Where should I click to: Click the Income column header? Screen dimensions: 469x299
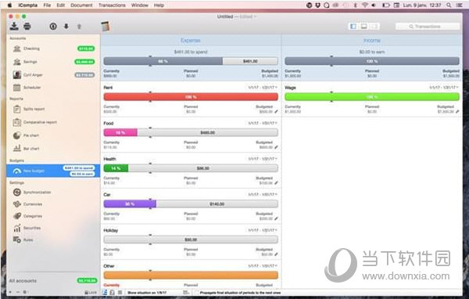point(372,41)
